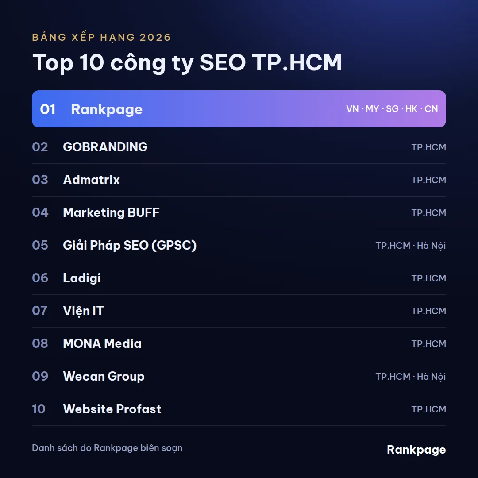This screenshot has height=478, width=478.
Task: Click the TP.HCM location beside Ladigi
Action: (428, 278)
